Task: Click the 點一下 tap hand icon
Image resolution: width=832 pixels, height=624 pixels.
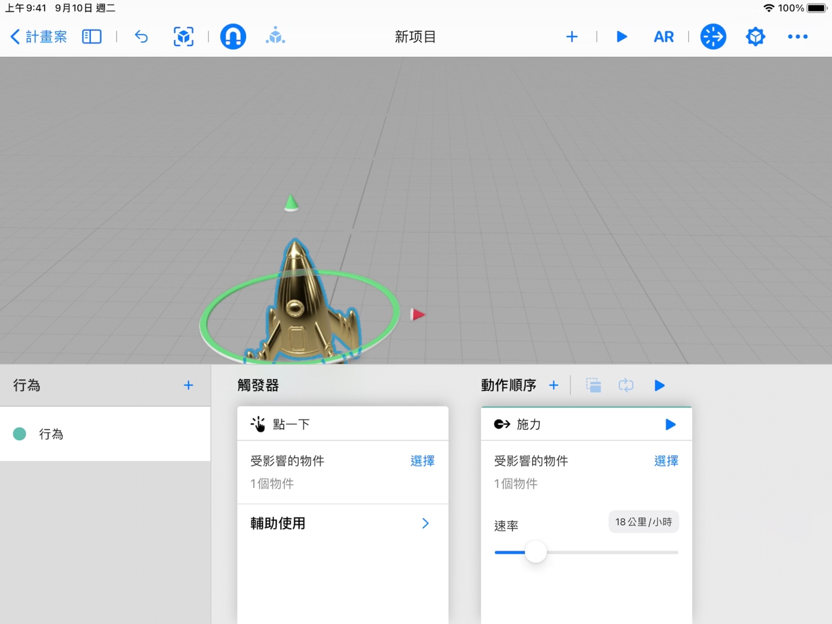Action: coord(258,424)
